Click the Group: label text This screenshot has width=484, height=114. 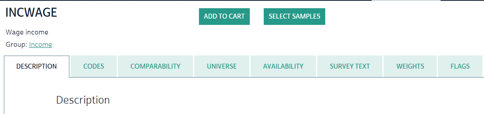pos(16,44)
